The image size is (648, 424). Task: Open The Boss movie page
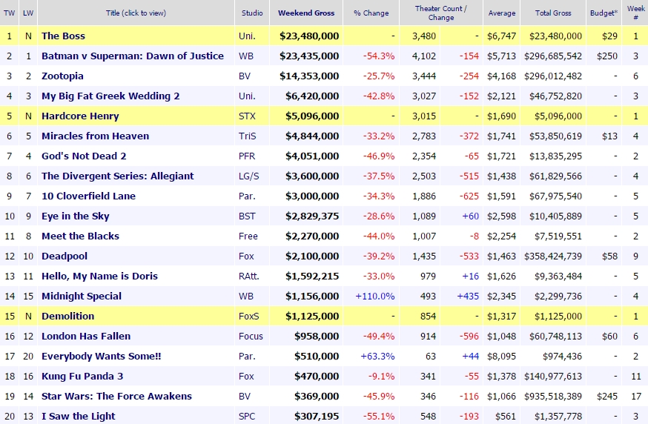[x=63, y=36]
